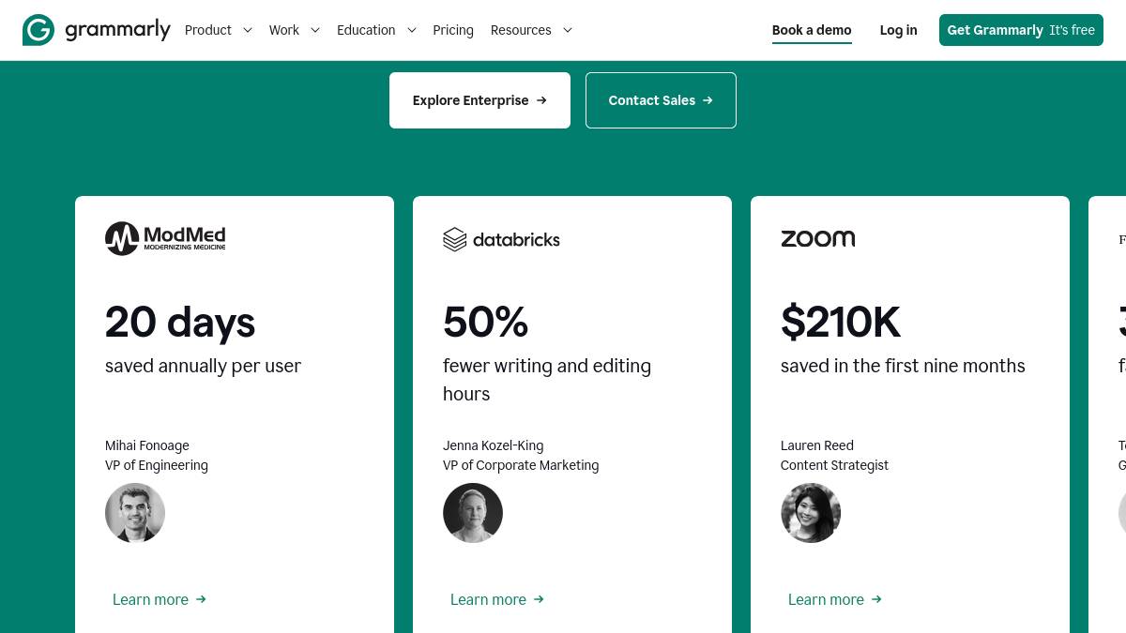Click Jenna Kozel-King's profile photo
The width and height of the screenshot is (1126, 633).
(x=473, y=513)
